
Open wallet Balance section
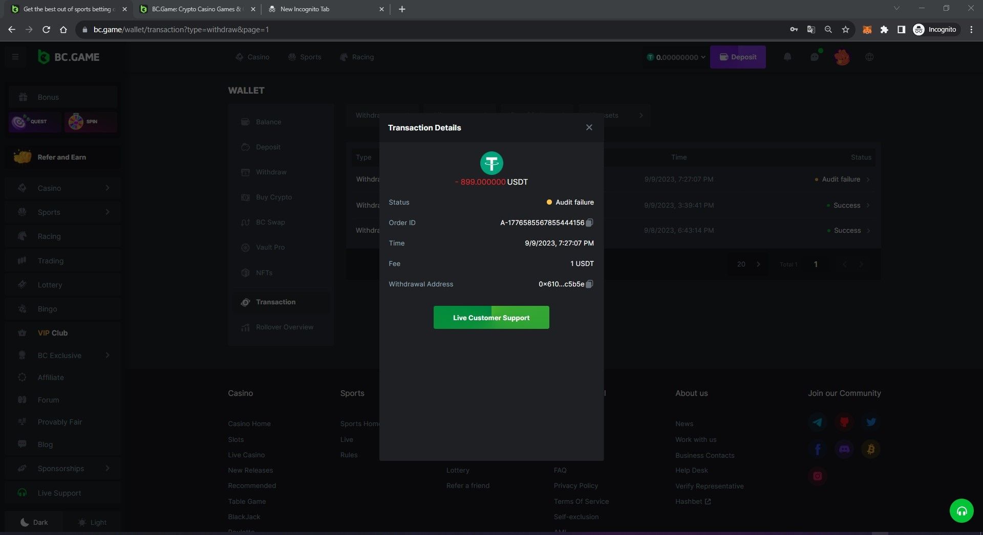[x=281, y=122]
